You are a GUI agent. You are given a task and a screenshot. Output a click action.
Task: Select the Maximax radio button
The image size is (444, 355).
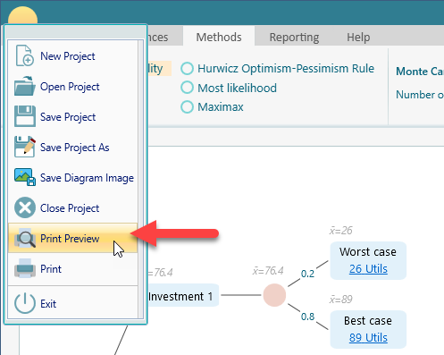pos(187,106)
